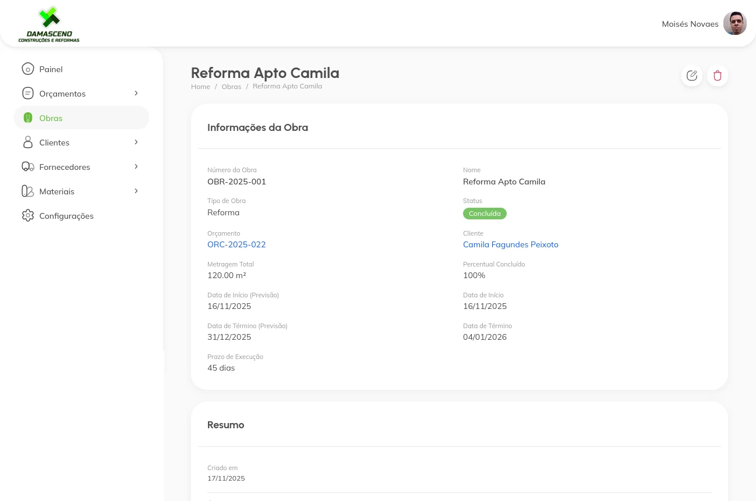Screen dimensions: 756x501
Task: Navigate to Obras via breadcrumb
Action: point(231,87)
